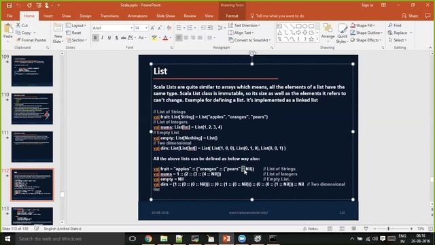Click the Reset slide button
Image resolution: width=435 pixels, height=245 pixels.
pos(74,33)
